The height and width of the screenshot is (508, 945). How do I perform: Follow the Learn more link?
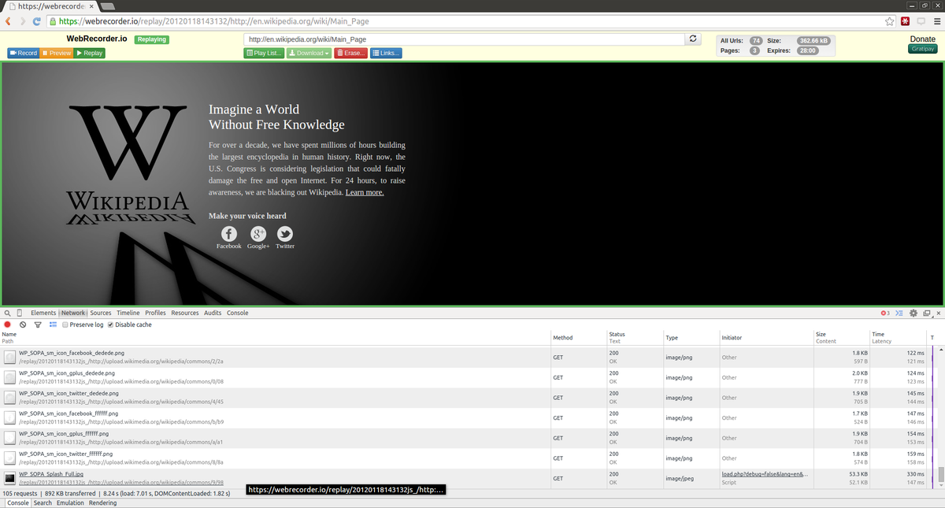click(365, 192)
